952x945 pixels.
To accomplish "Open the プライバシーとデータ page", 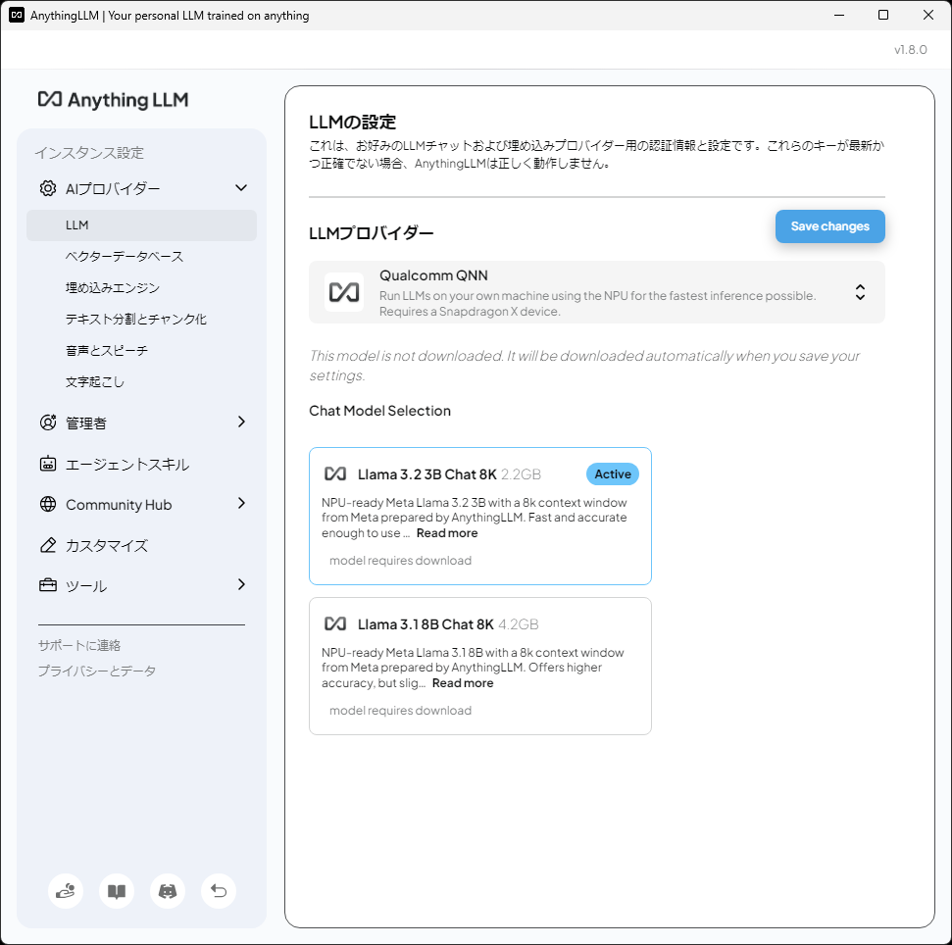I will (96, 671).
